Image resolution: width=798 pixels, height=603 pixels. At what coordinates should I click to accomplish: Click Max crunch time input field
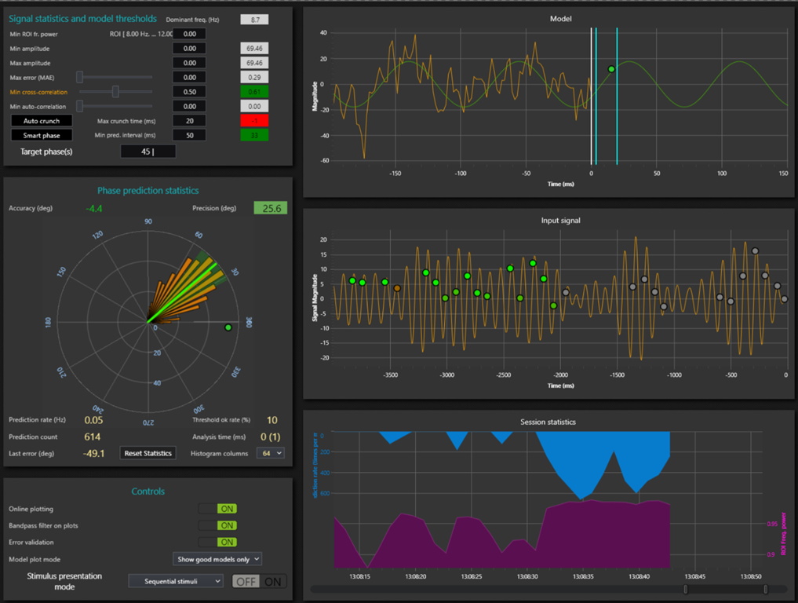(189, 121)
